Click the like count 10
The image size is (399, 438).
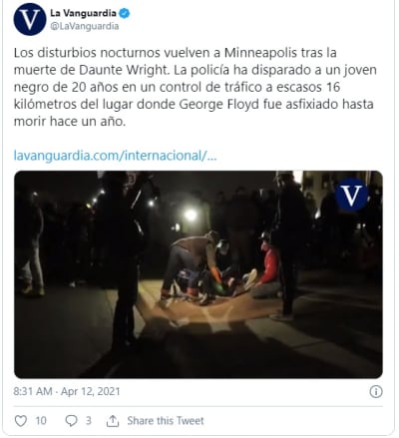tap(41, 421)
